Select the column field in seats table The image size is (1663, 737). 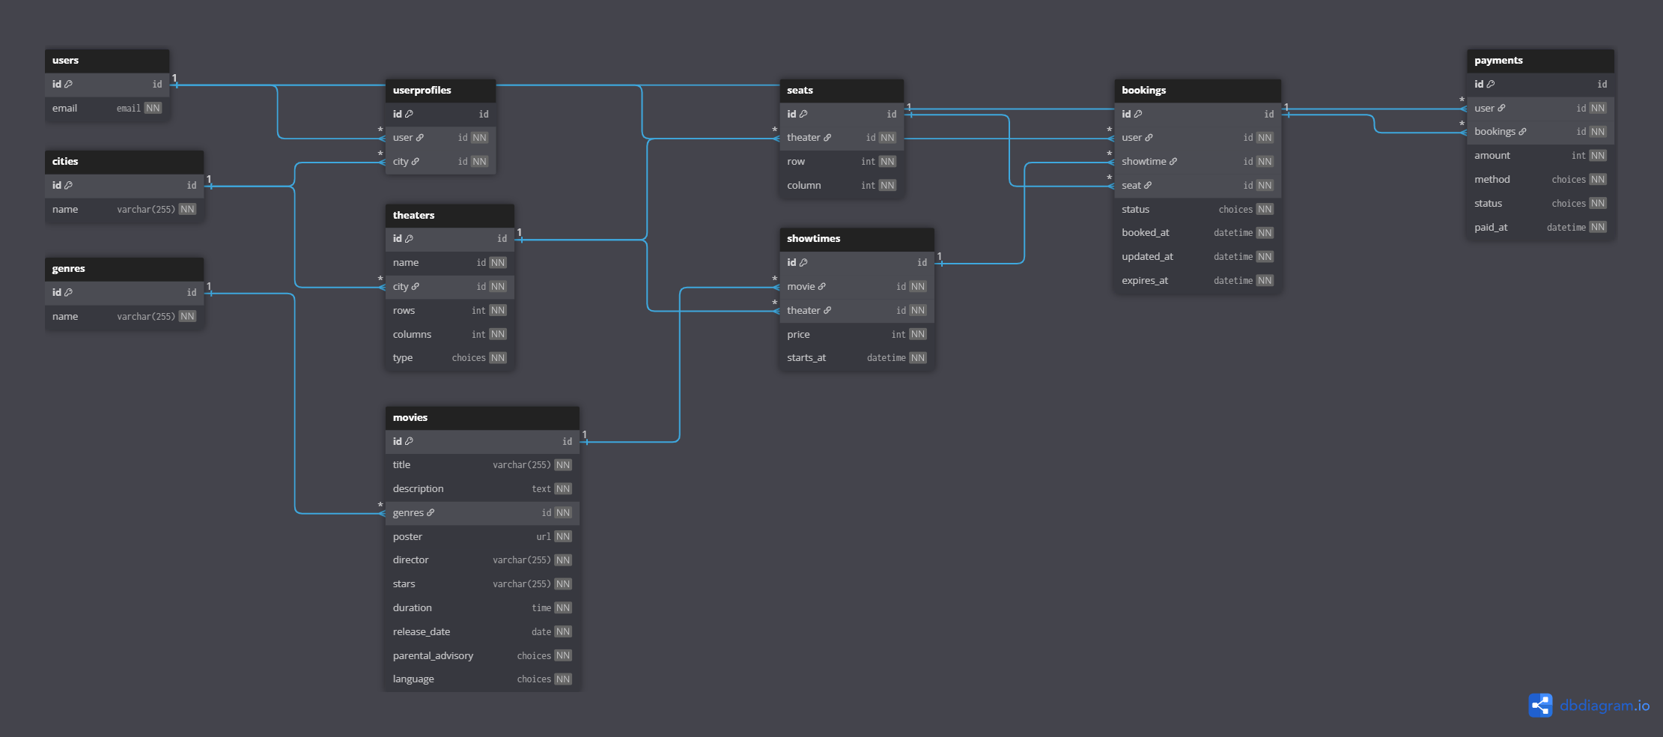[x=842, y=186]
